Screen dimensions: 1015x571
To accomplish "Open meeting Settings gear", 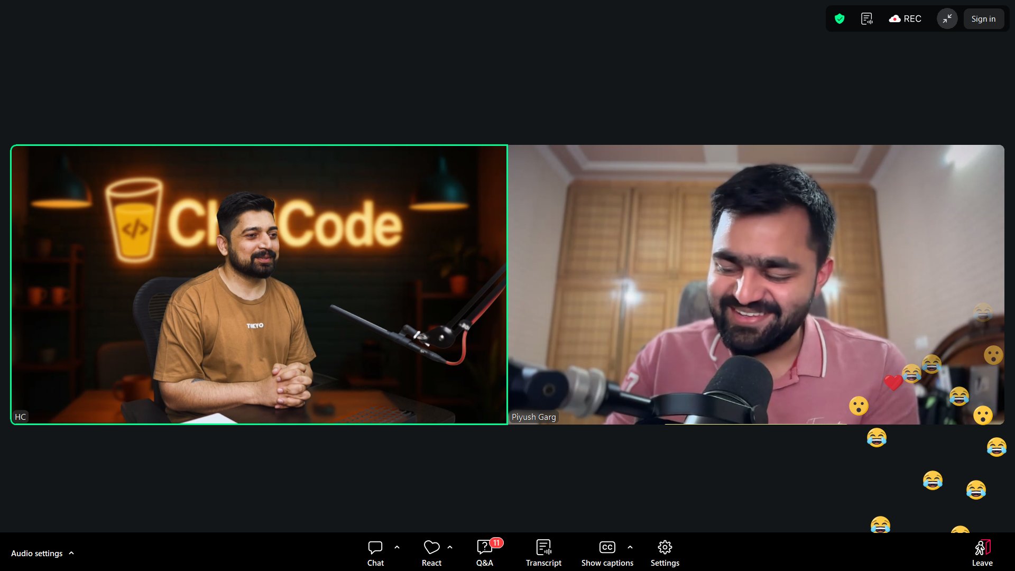I will coord(665,553).
